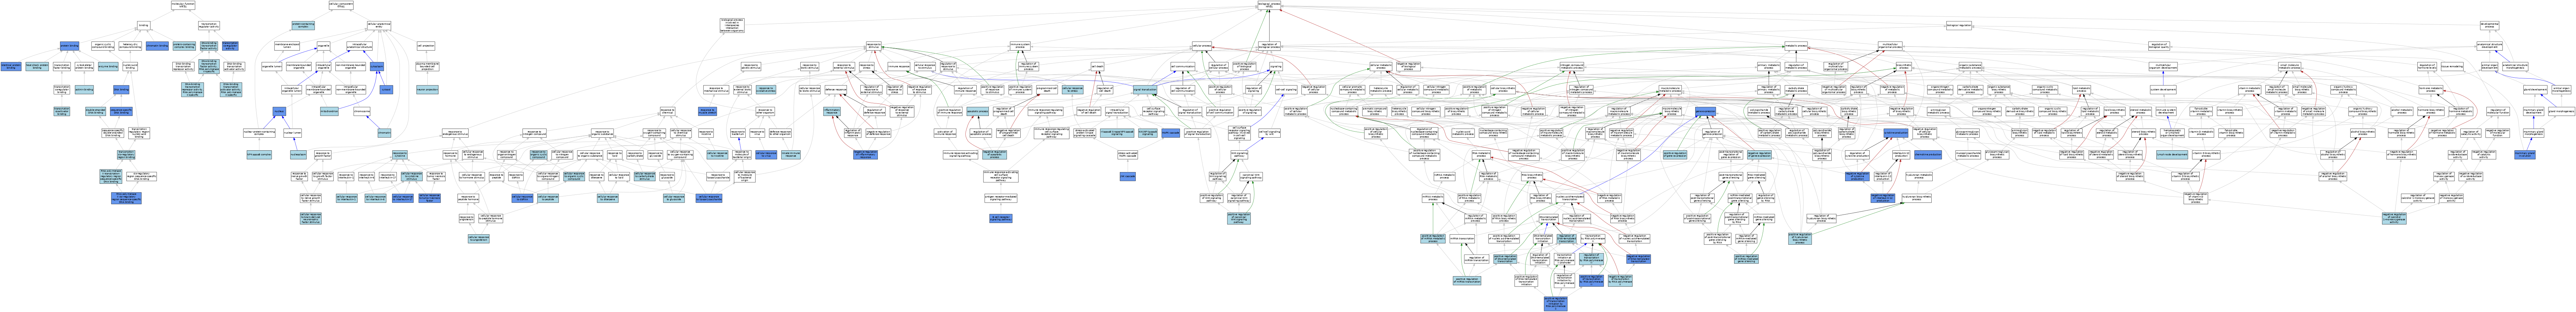Click the sequence-specific DNA binding node
The height and width of the screenshot is (312, 2576).
(x=121, y=111)
